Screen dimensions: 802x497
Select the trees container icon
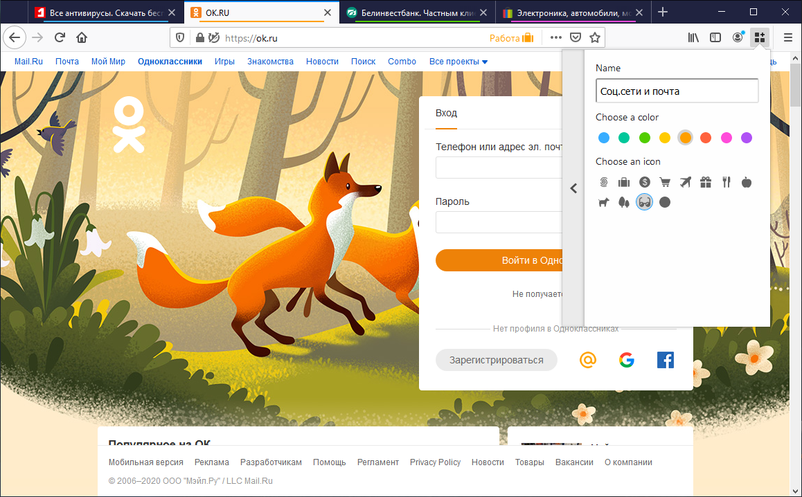point(624,202)
